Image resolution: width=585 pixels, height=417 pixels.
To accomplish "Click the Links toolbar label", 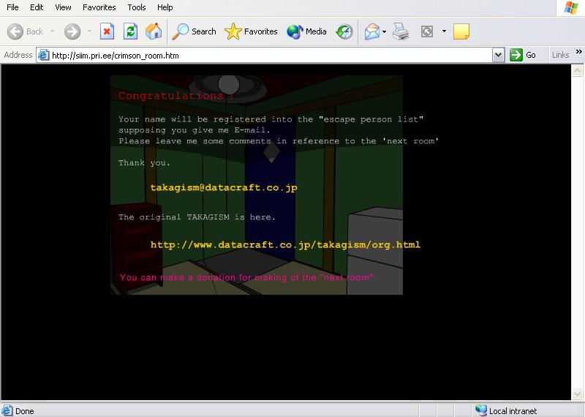I will coord(560,55).
